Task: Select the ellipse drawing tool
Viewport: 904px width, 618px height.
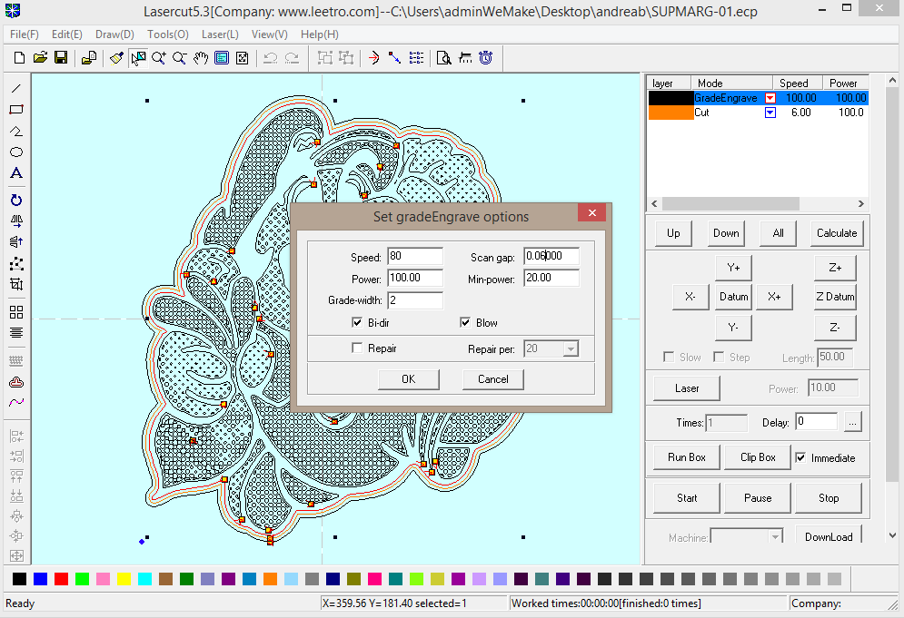Action: (16, 152)
